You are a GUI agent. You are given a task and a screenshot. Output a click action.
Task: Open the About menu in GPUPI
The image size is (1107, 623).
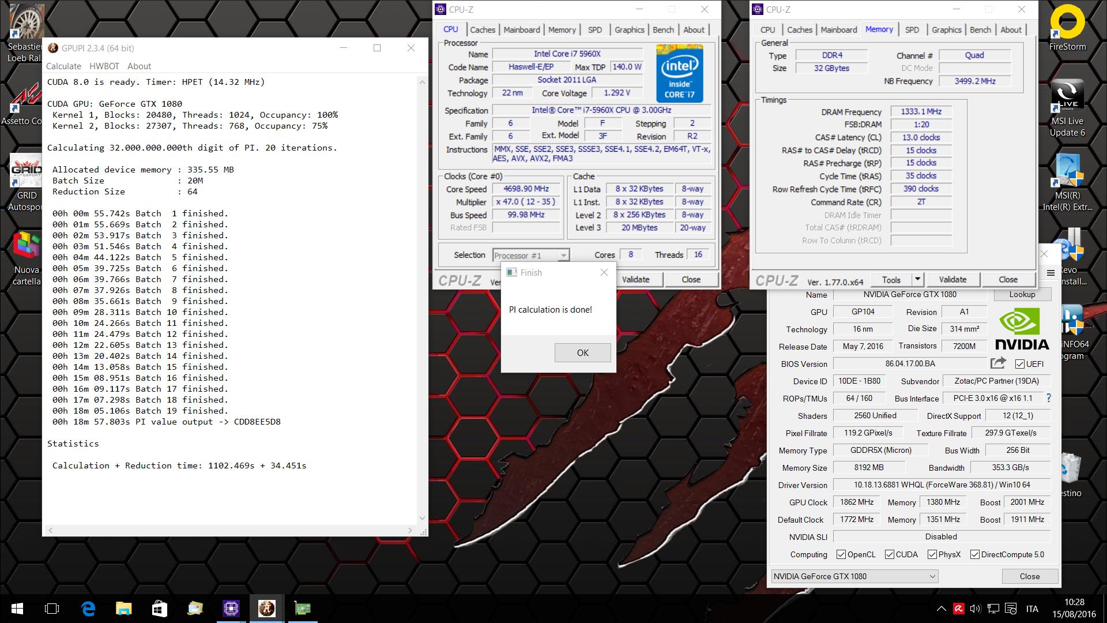tap(139, 66)
